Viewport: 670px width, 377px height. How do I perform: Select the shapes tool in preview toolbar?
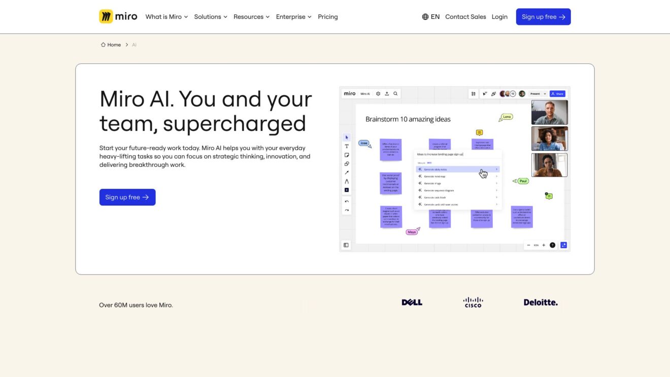click(347, 164)
